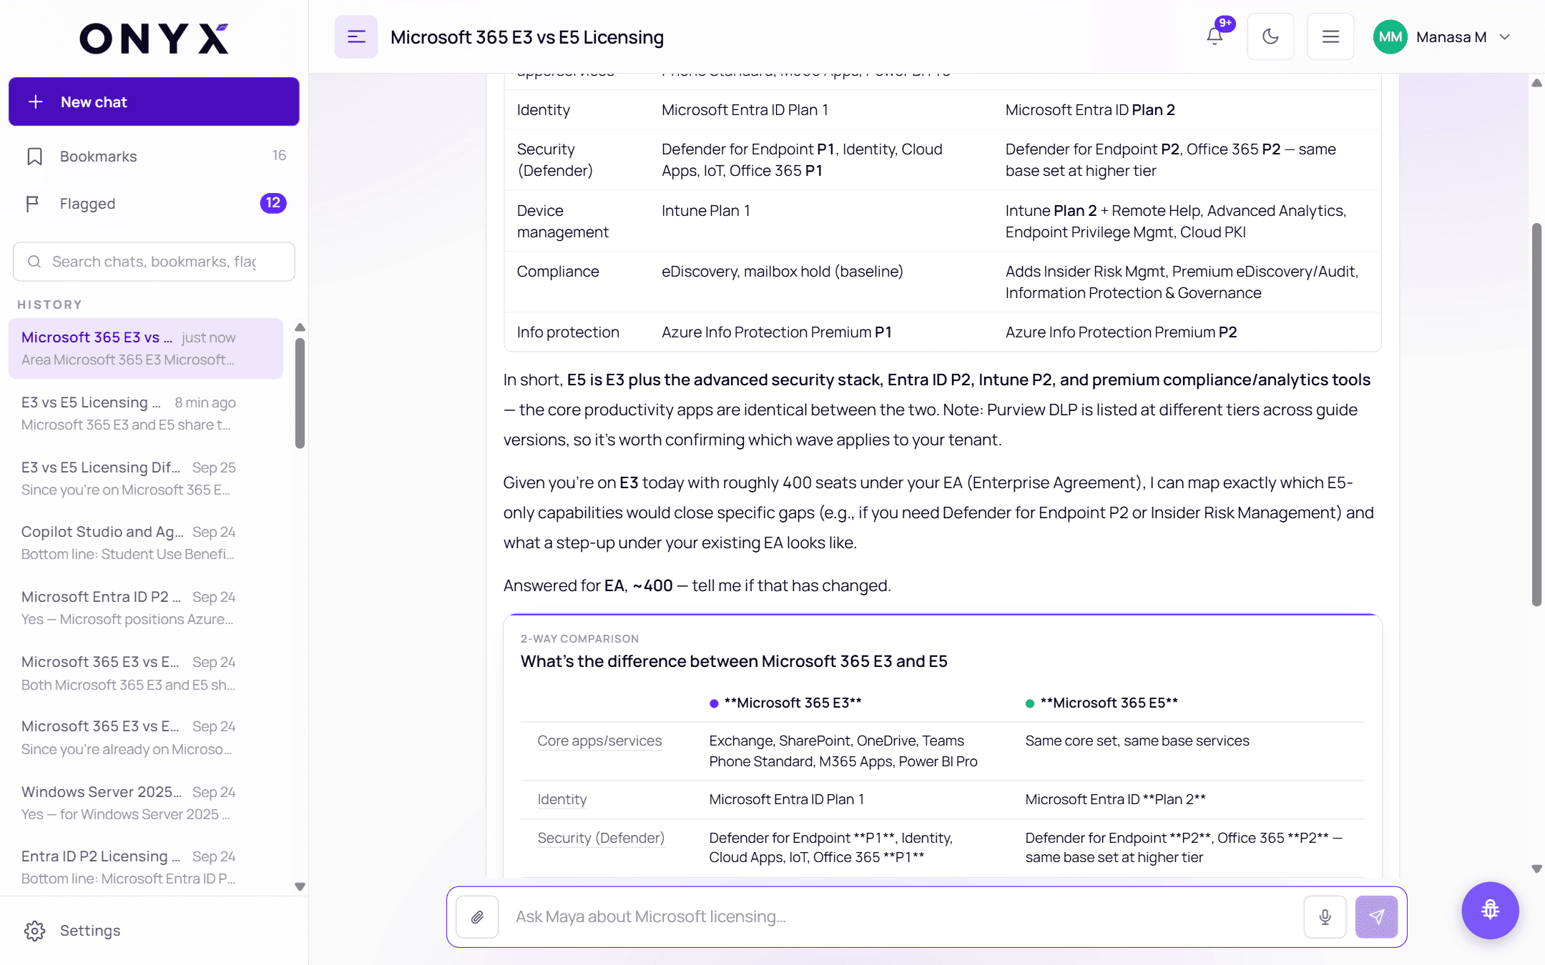Viewport: 1545px width, 965px height.
Task: Click the bookmark icon in sidebar
Action: (x=34, y=157)
